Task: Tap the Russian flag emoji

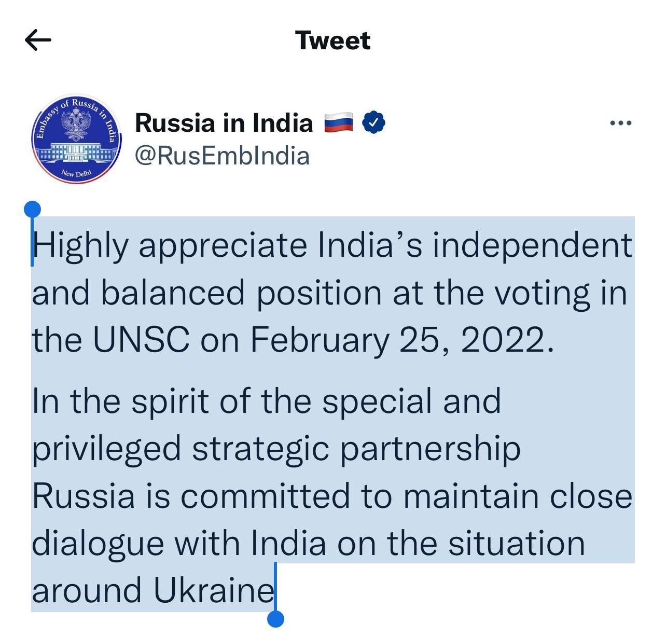Action: click(x=338, y=123)
